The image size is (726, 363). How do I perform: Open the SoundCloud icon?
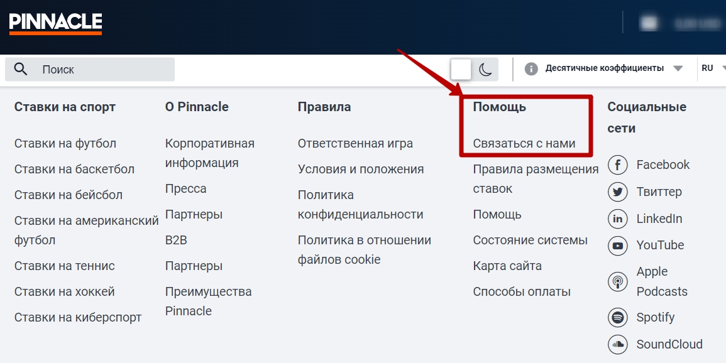tap(618, 345)
